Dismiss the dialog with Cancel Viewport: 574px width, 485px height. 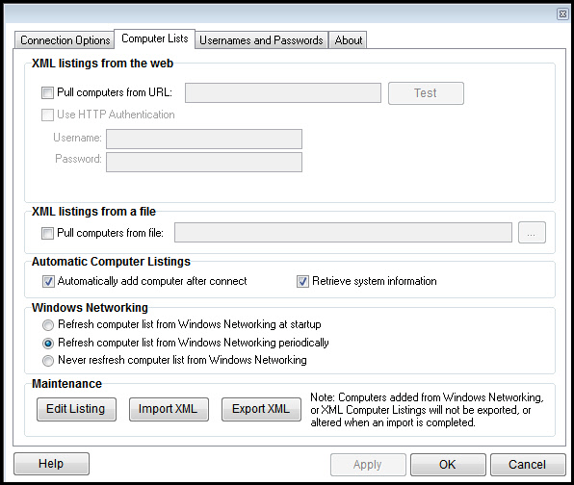(x=528, y=465)
